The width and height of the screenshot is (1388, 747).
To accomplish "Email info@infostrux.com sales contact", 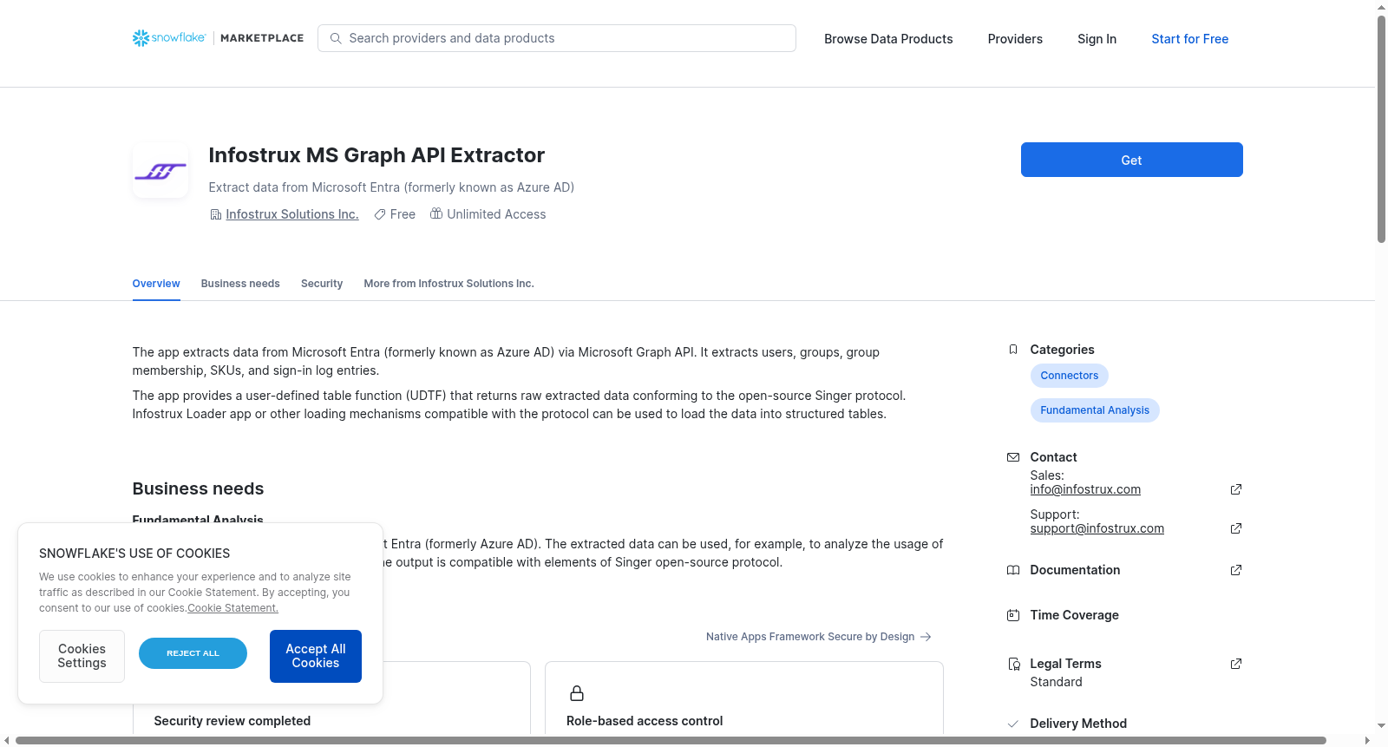I will coord(1085,489).
